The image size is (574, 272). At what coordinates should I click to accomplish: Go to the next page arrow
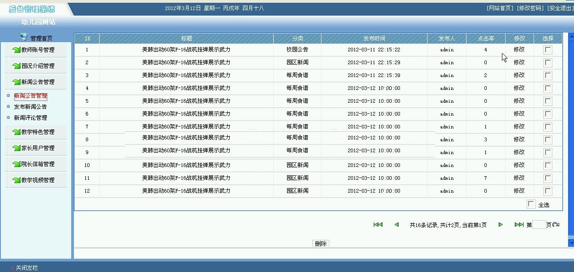(x=501, y=225)
